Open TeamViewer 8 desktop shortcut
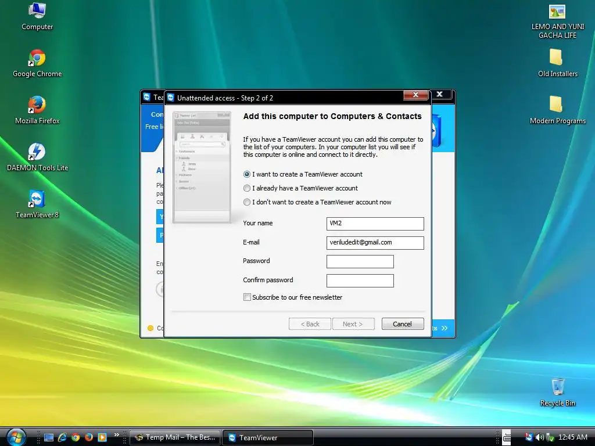 [x=37, y=205]
